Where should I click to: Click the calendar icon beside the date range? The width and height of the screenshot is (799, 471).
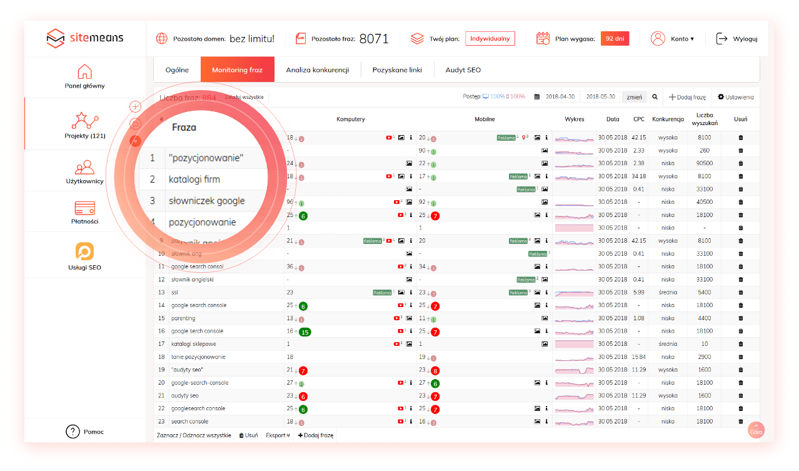(x=536, y=97)
